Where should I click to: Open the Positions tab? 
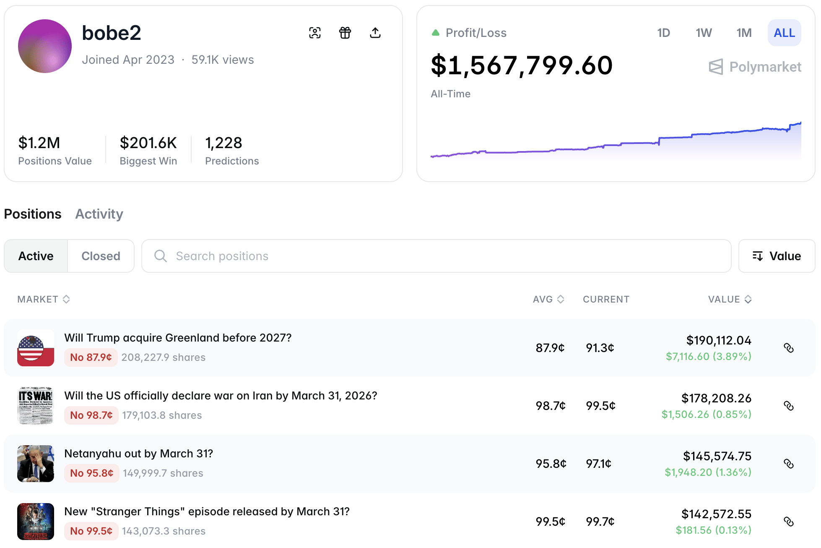pos(33,214)
